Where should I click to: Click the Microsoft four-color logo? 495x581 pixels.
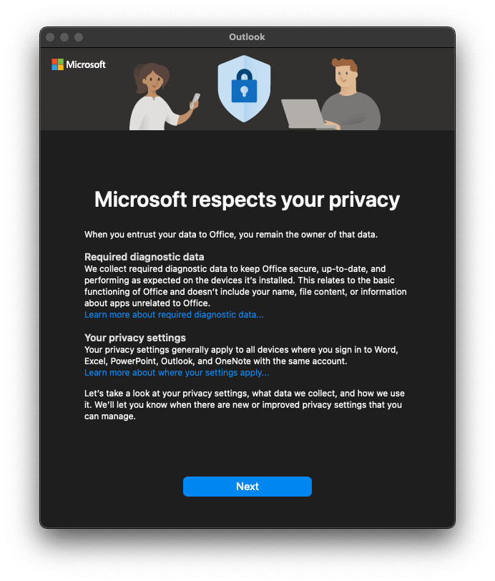click(57, 64)
